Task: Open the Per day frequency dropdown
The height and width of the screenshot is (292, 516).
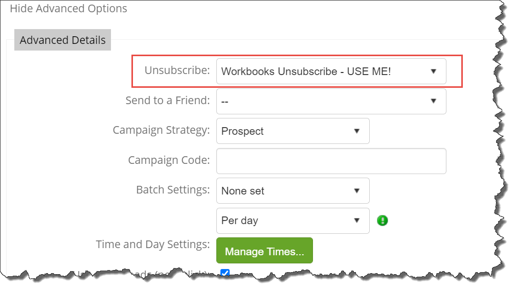Action: [x=293, y=221]
